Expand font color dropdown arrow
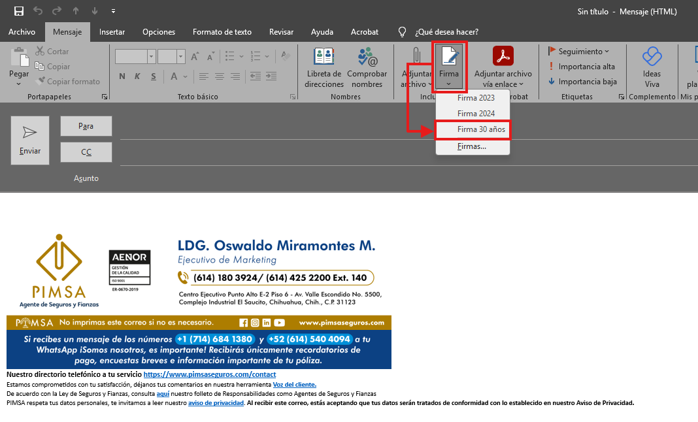 tap(185, 76)
